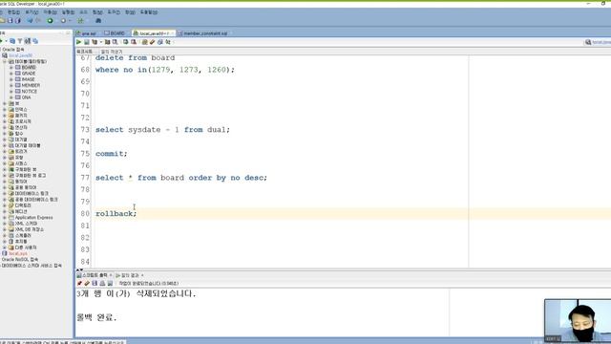Click the filter funnel icon in connections panel
611x344 pixels.
(x=20, y=41)
